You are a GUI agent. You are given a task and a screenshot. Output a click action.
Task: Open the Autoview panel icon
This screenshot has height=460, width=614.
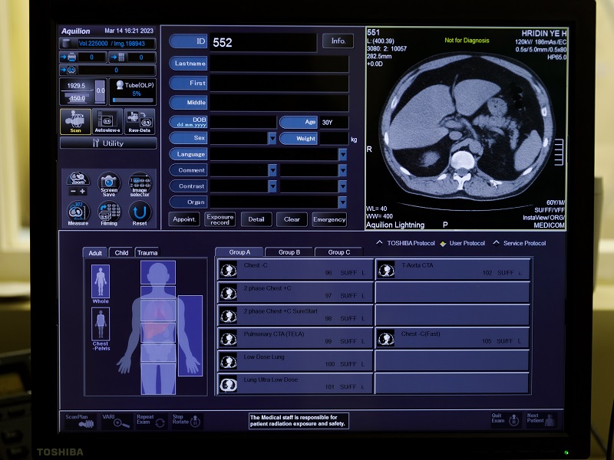point(107,120)
